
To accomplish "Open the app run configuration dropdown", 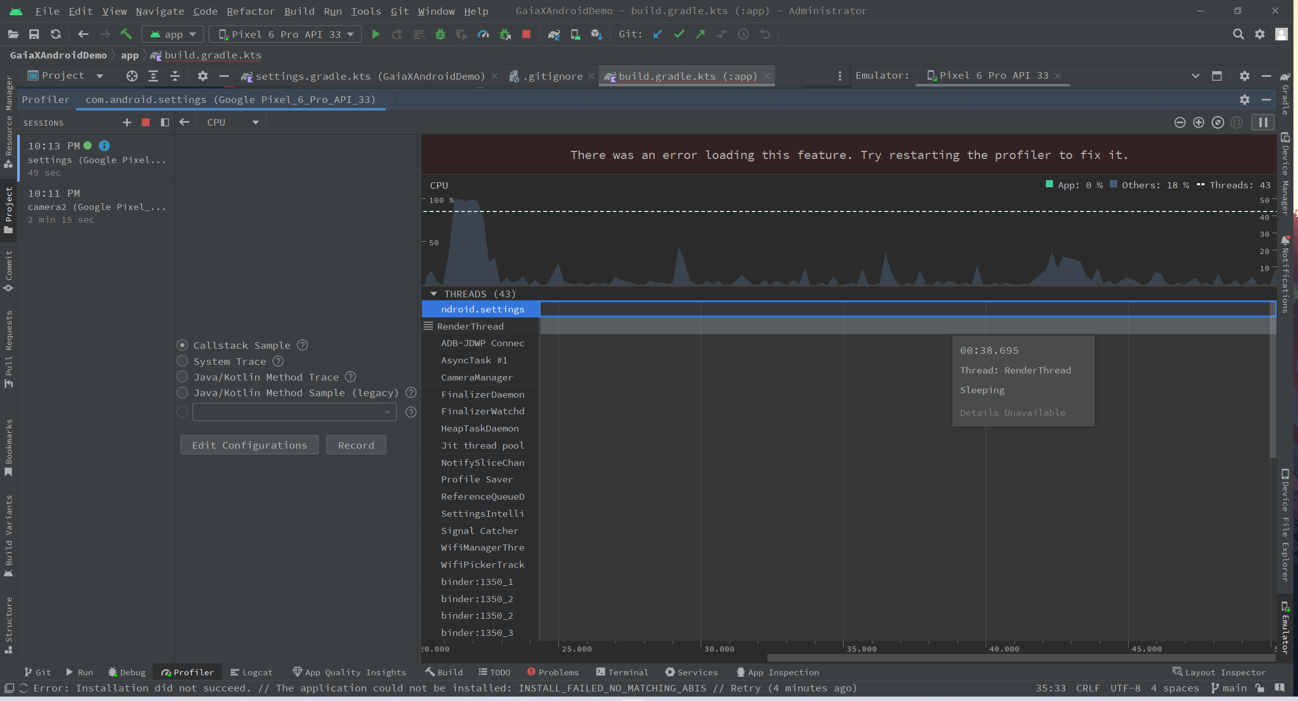I will click(173, 34).
